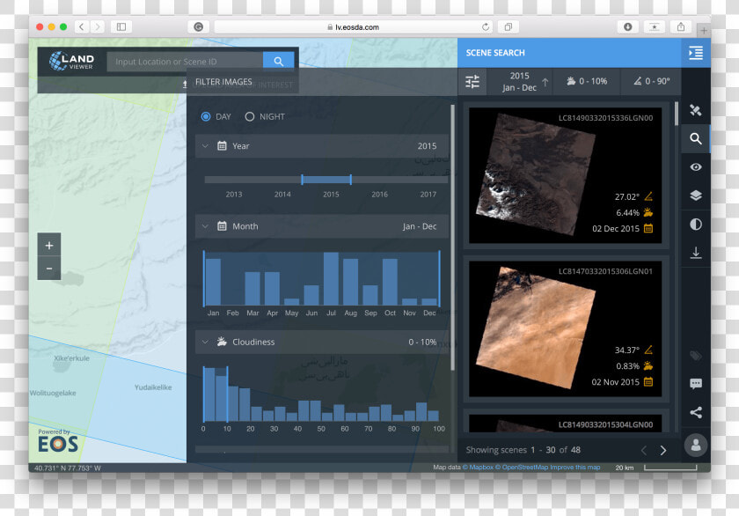Toggle the eye view icon in sidebar

[696, 167]
